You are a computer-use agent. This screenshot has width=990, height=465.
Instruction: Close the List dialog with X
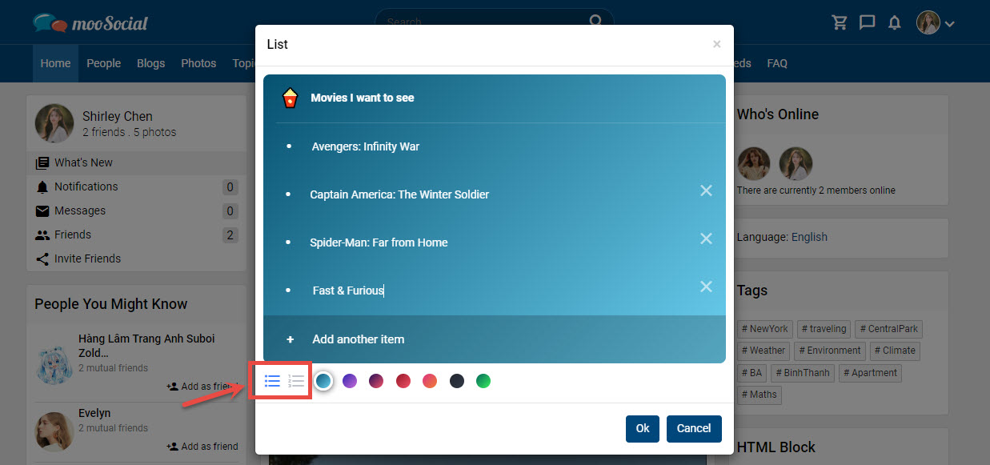pyautogui.click(x=716, y=45)
